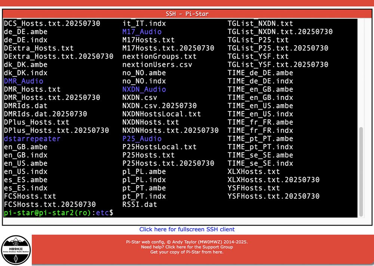
Task: Click the no_NO.ambe file name
Action: click(x=144, y=73)
